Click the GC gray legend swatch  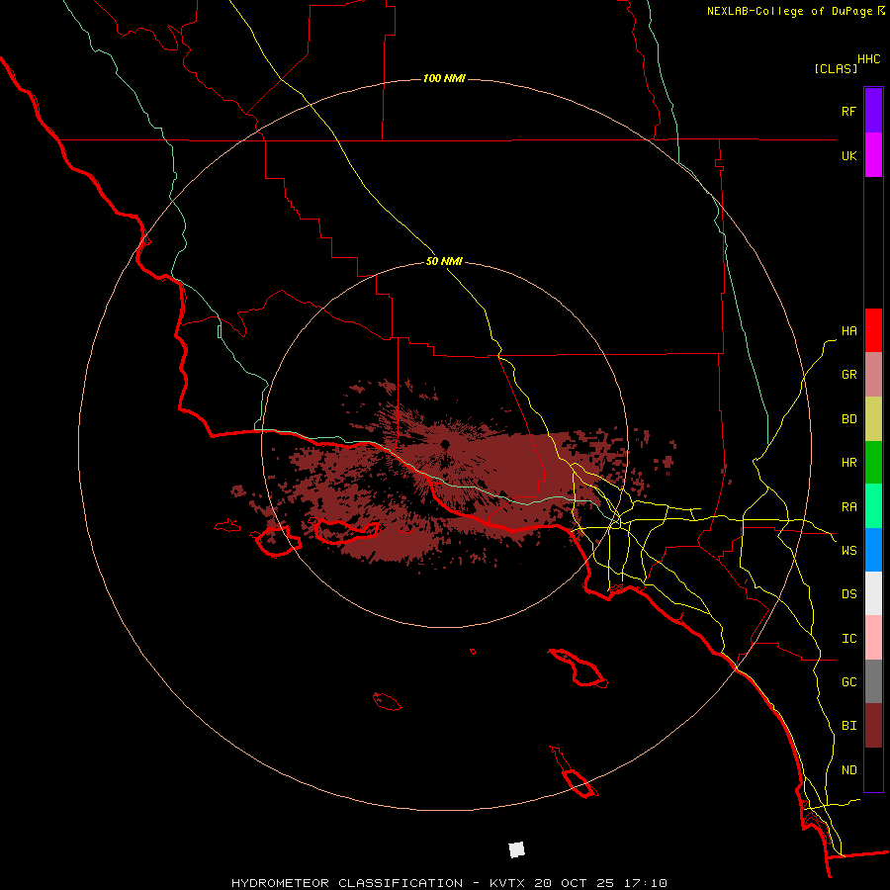pos(873,681)
